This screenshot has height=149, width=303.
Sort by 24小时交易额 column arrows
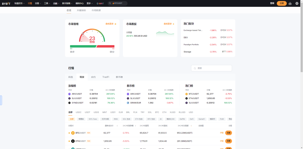(191, 126)
